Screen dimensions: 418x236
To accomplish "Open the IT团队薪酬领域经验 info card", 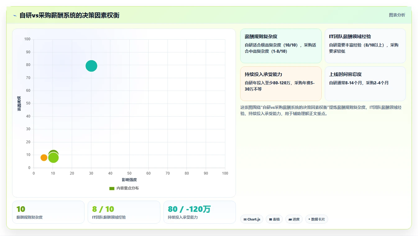I will tap(365, 46).
